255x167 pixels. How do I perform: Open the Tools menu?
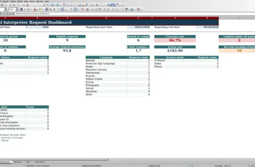point(32,1)
